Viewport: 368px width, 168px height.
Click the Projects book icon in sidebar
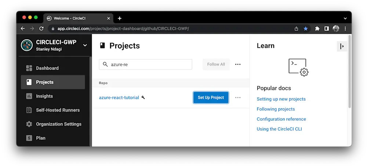coord(29,82)
